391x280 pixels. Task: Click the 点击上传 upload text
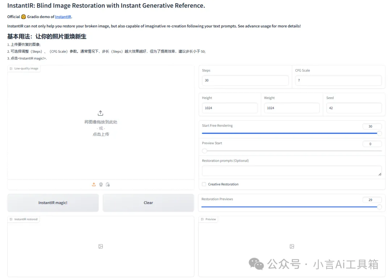coord(101,134)
